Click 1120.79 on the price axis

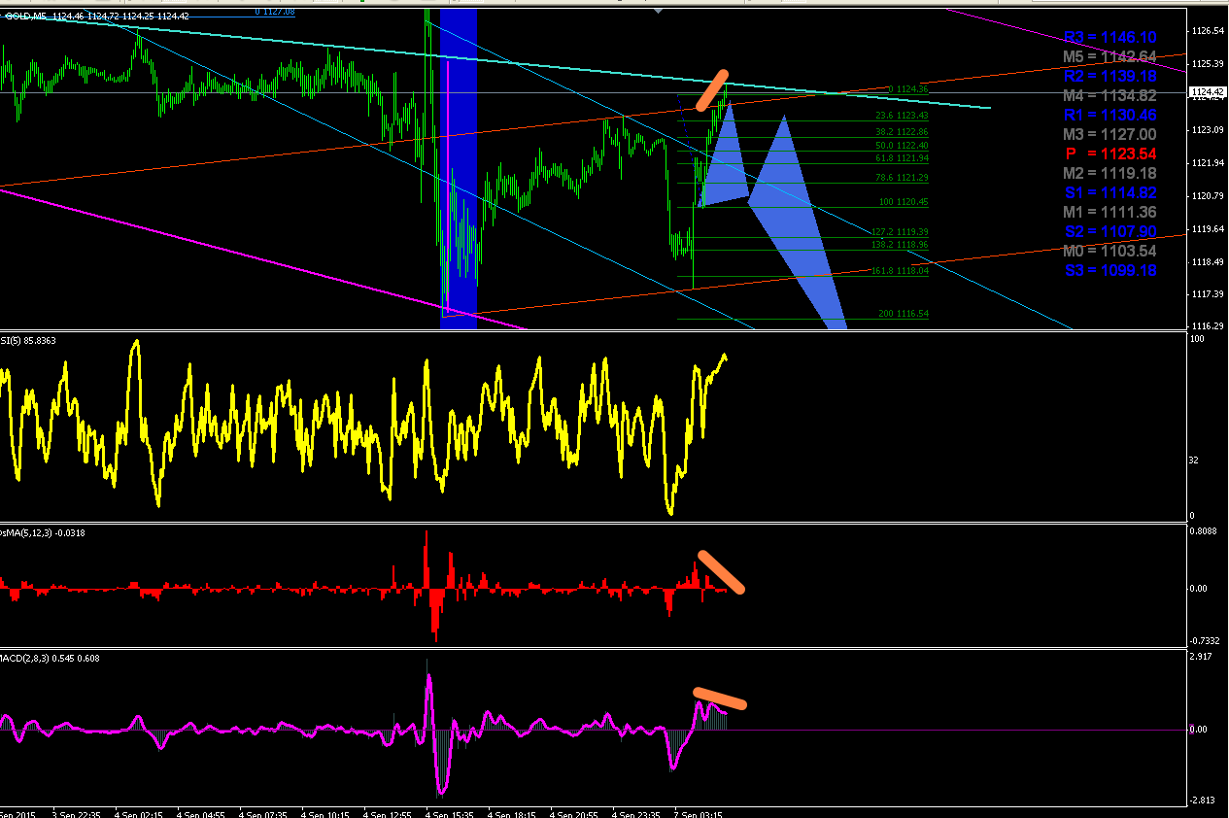pos(1210,196)
